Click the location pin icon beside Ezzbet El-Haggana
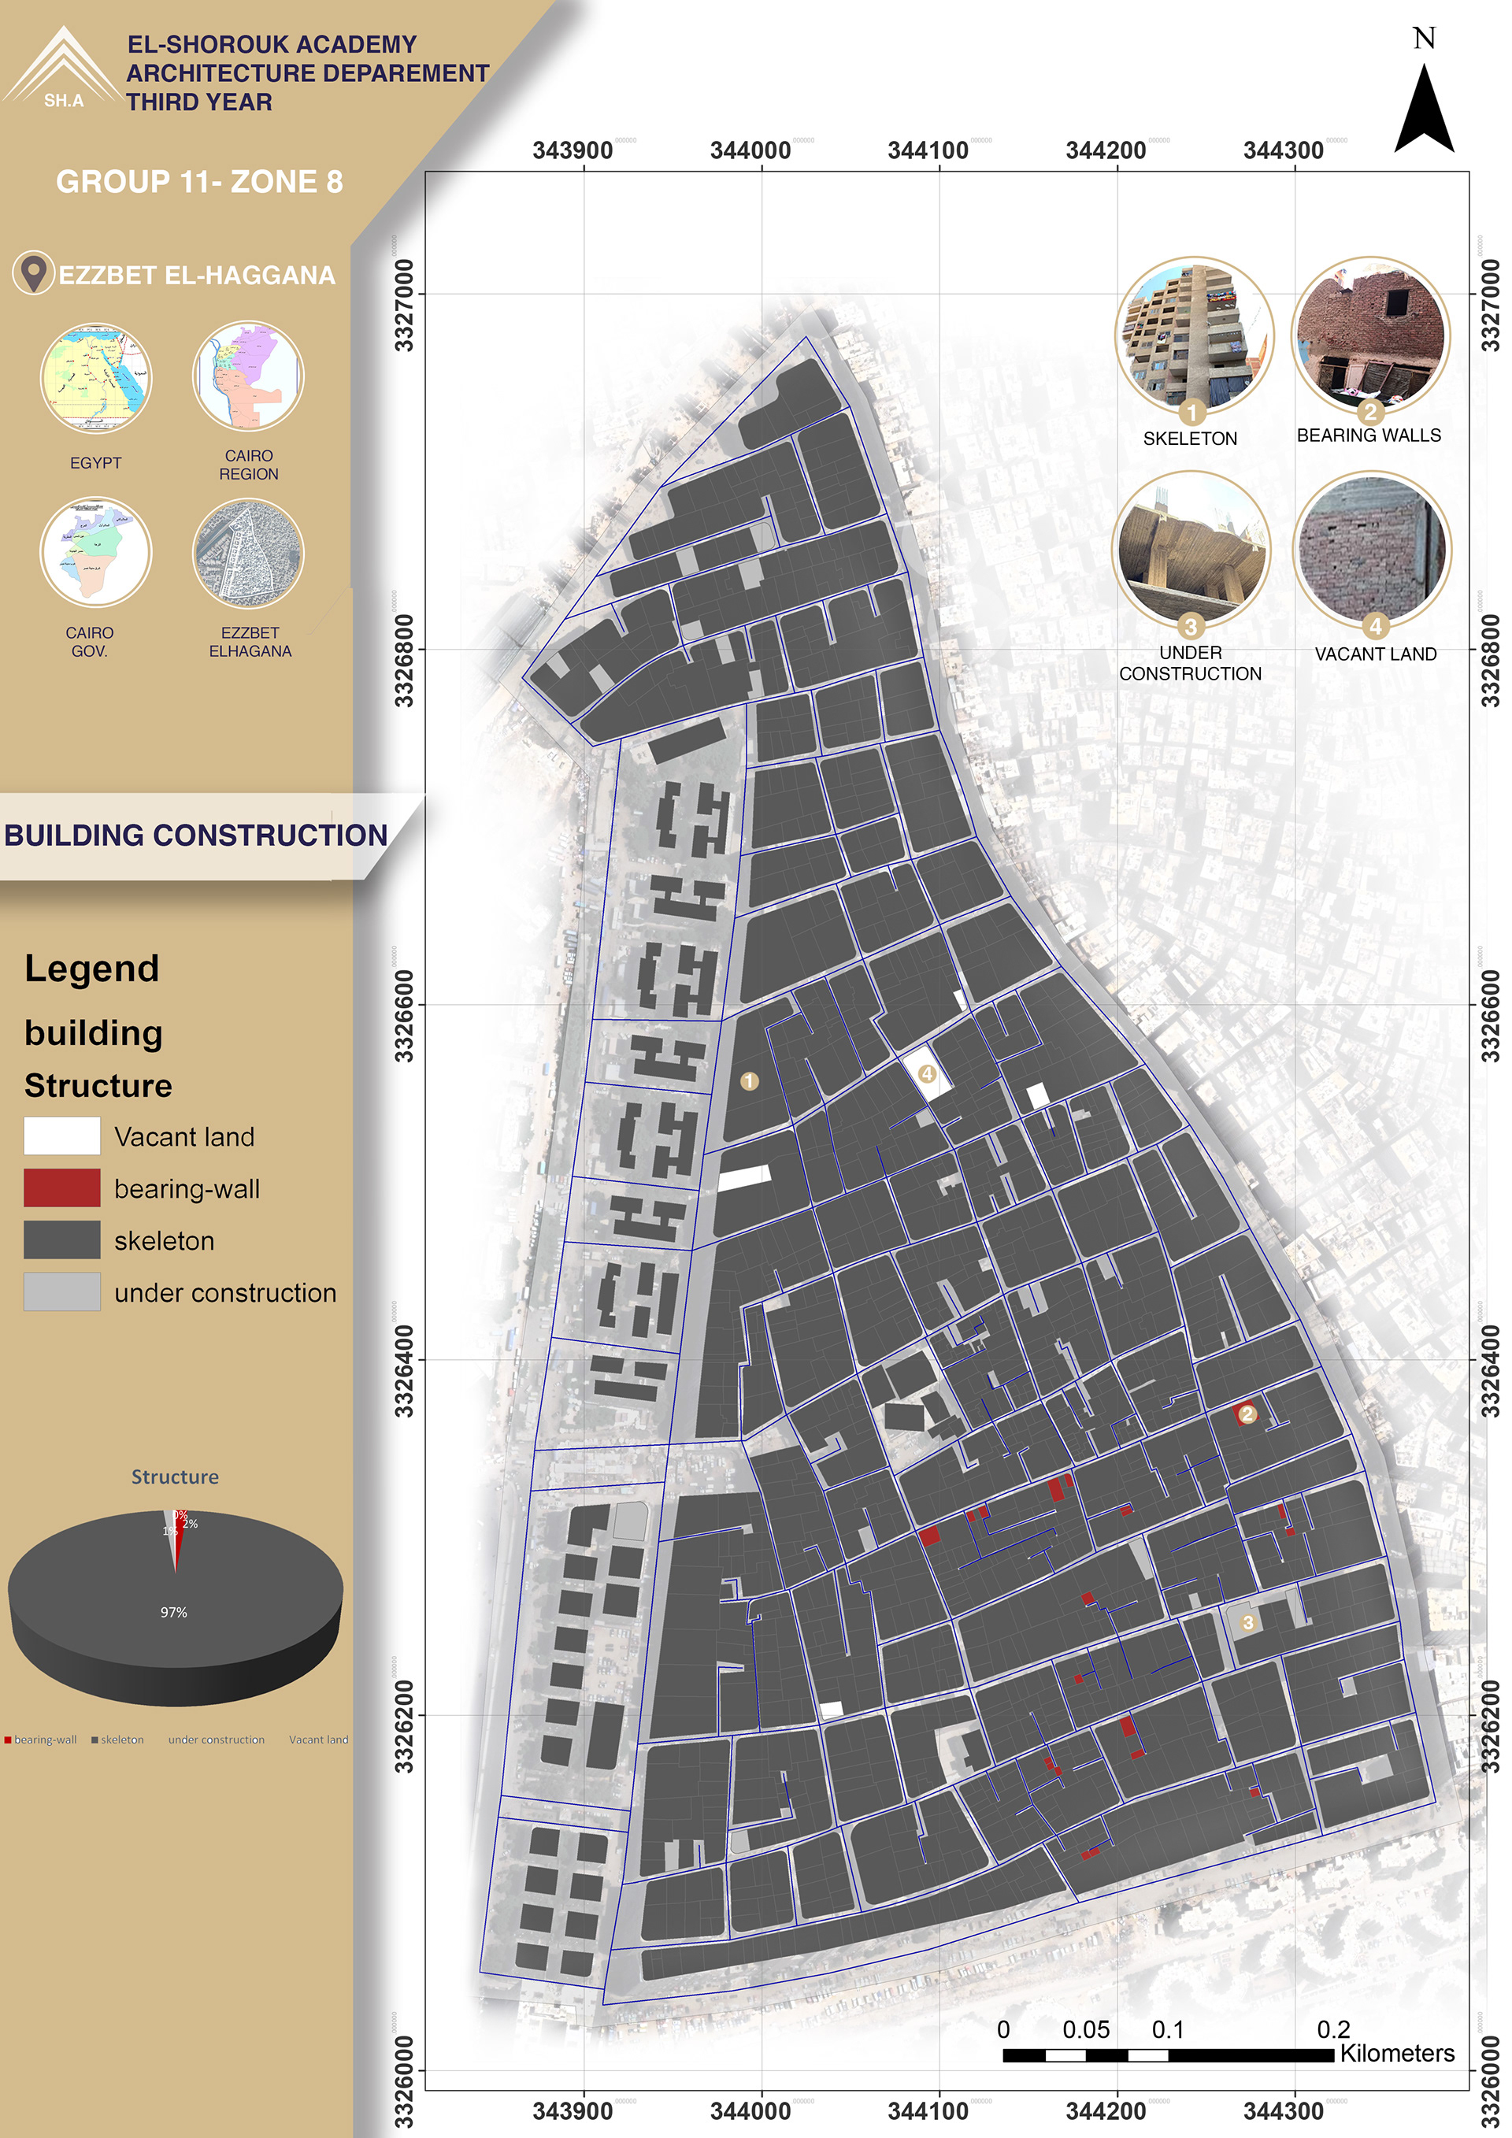 pyautogui.click(x=35, y=274)
